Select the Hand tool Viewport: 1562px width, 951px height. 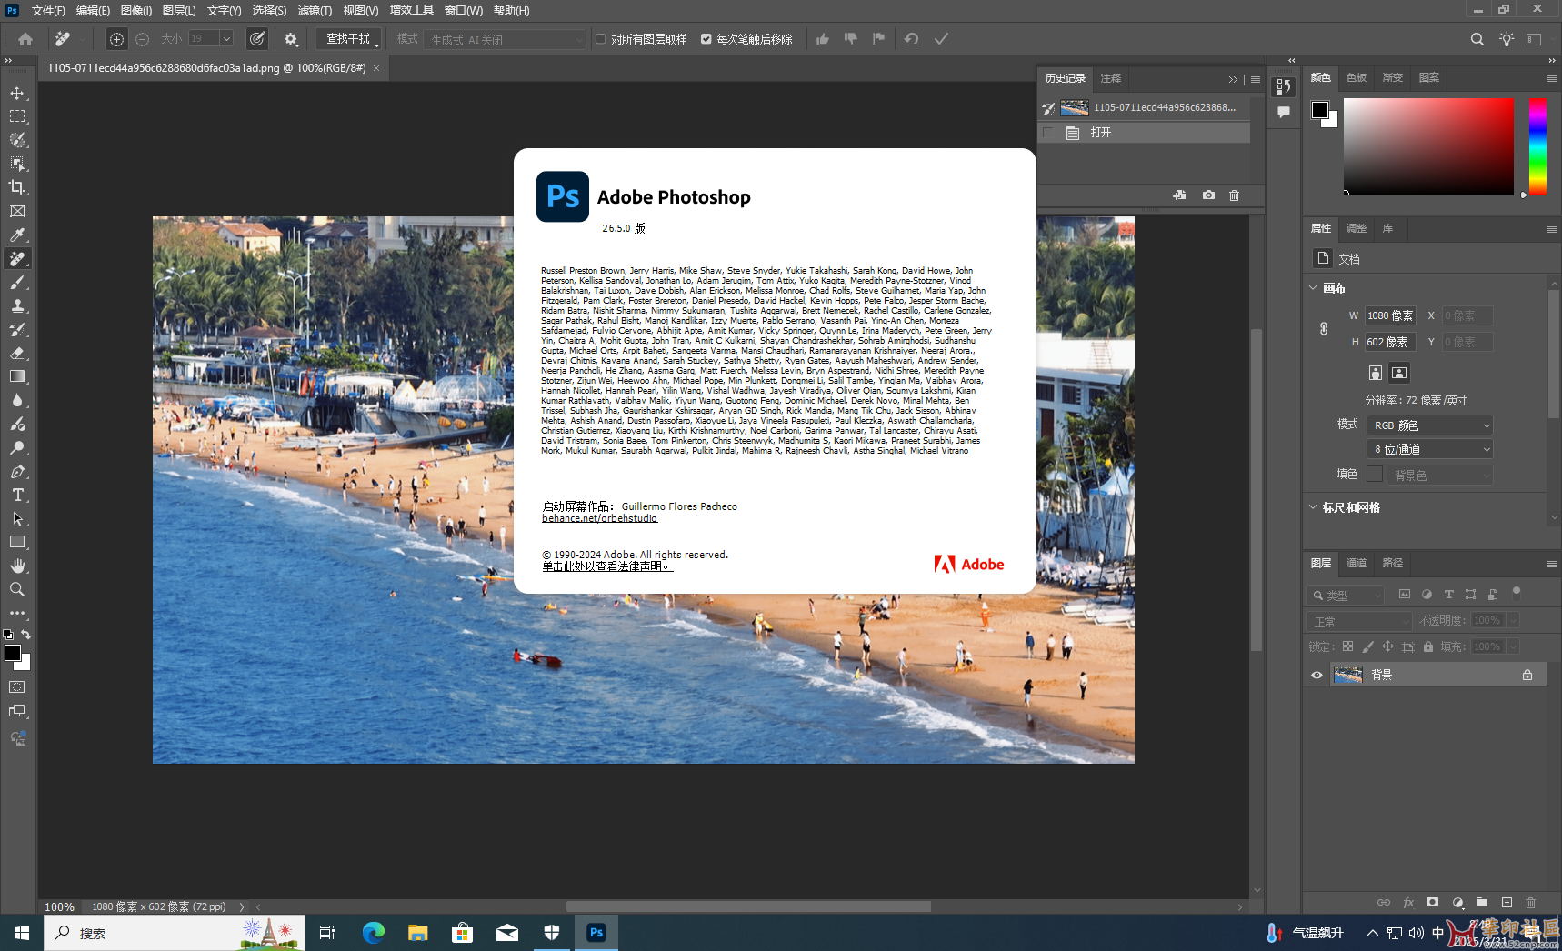pyautogui.click(x=17, y=566)
